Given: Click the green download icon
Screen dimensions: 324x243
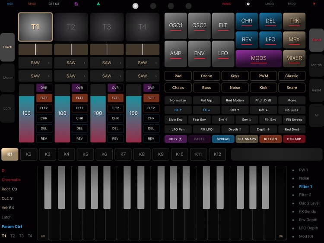Looking at the screenshot, I should 98,4.
